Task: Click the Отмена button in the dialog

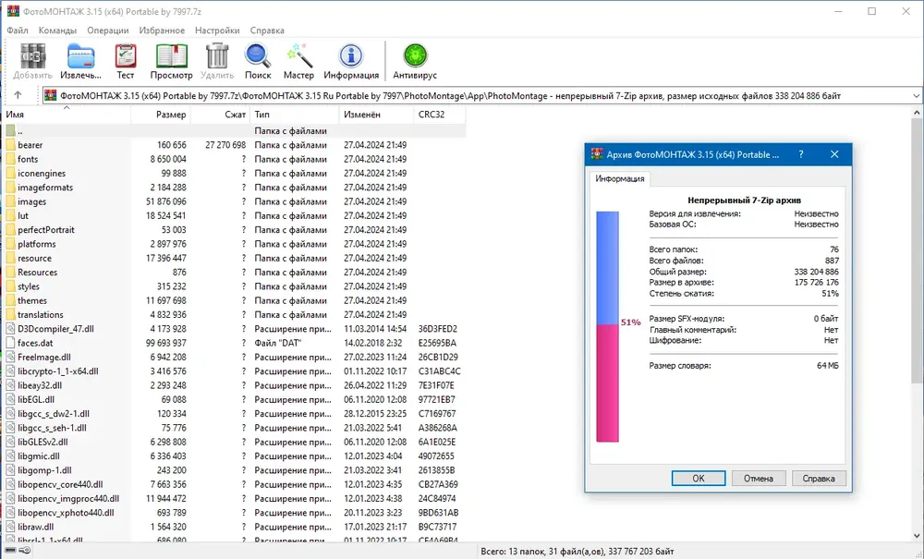Action: 759,479
